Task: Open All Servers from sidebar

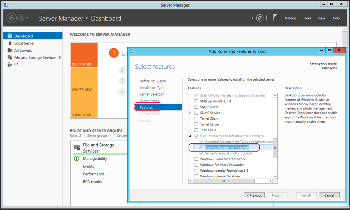Action: [x=23, y=50]
